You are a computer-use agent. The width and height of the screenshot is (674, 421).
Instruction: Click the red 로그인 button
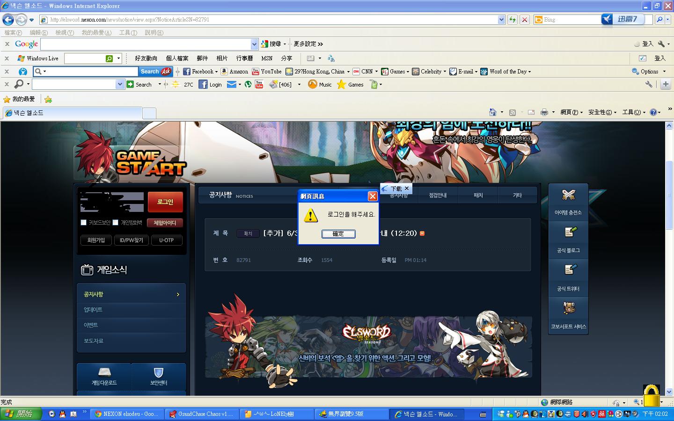tap(165, 202)
